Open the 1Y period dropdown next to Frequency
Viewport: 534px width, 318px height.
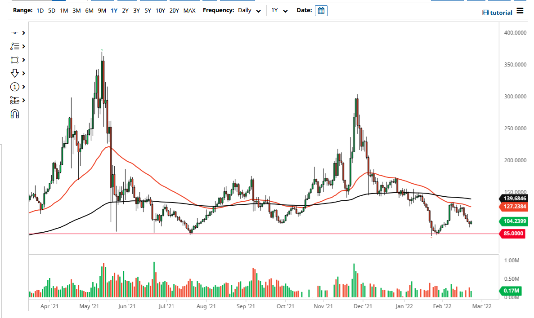click(x=278, y=10)
